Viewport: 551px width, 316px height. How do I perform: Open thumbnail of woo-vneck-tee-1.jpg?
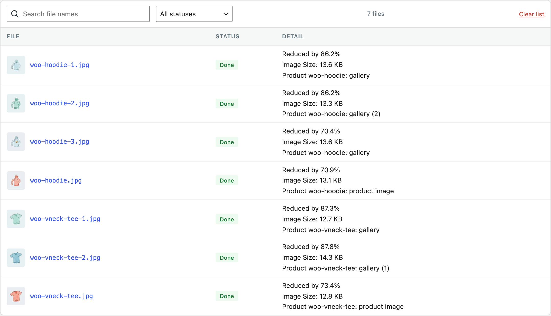click(x=16, y=219)
